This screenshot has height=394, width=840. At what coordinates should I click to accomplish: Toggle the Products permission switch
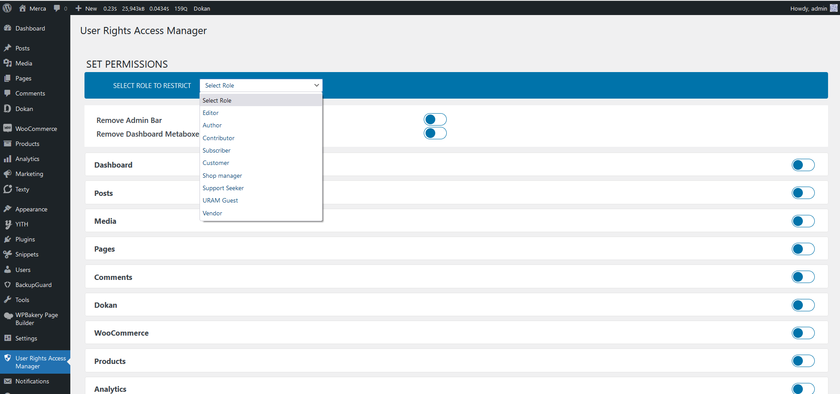[803, 361]
